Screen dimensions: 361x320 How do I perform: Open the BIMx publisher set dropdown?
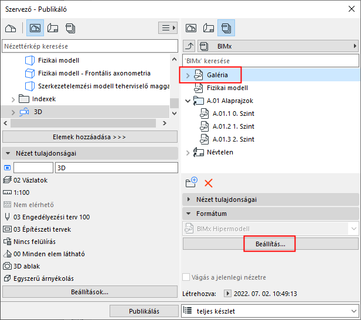(x=278, y=46)
